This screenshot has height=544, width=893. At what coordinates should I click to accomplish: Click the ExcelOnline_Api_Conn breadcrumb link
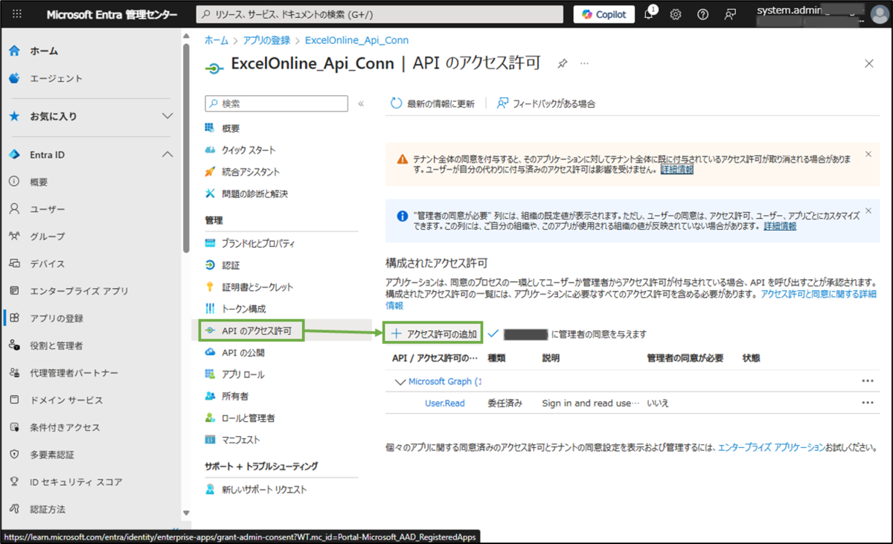pyautogui.click(x=356, y=40)
